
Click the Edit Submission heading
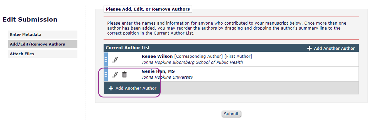(30, 20)
